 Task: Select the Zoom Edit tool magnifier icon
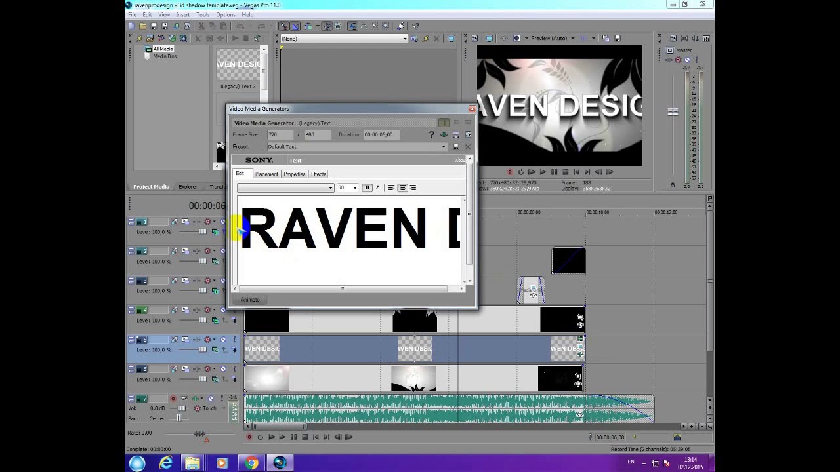pyautogui.click(x=386, y=26)
